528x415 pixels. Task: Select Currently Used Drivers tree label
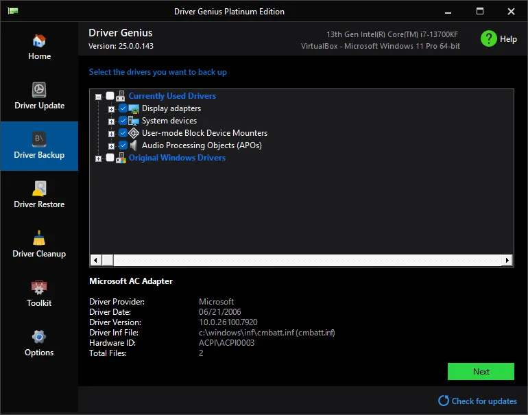pos(172,96)
